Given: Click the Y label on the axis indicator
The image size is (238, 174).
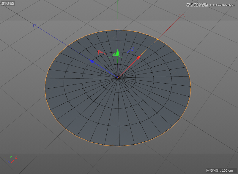Looking at the screenshot, I should (x=11, y=158).
